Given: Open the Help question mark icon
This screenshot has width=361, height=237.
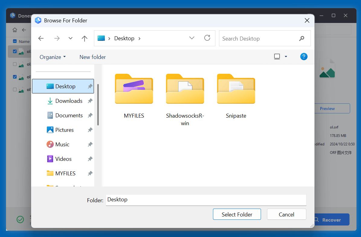Looking at the screenshot, I should point(304,57).
